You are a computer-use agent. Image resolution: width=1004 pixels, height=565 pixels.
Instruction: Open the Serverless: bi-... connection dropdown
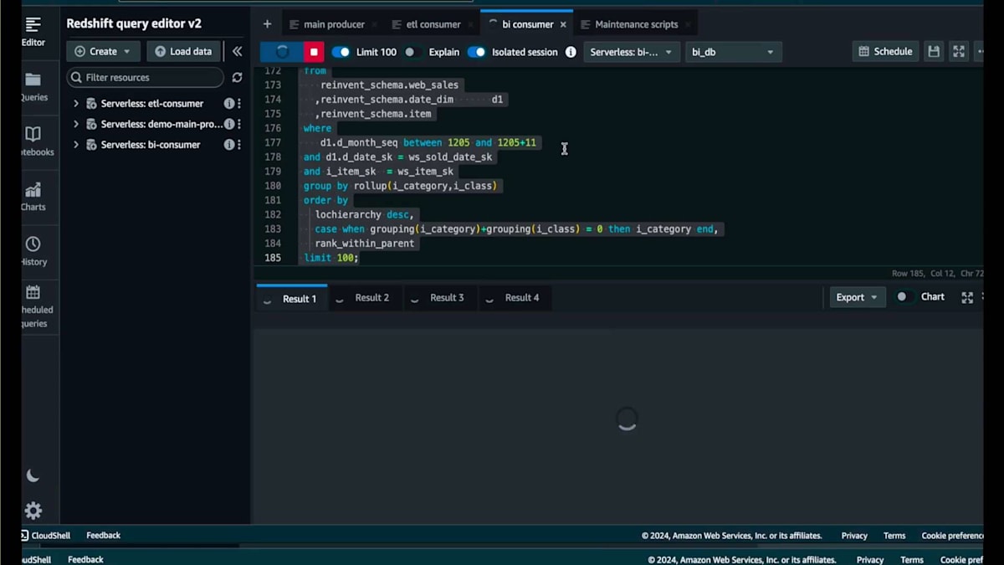631,52
